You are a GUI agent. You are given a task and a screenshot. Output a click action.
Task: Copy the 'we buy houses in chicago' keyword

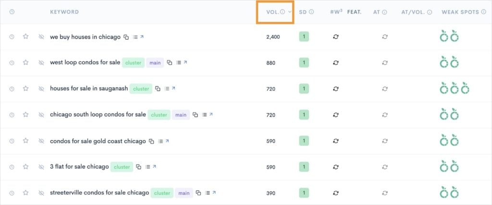coord(126,37)
